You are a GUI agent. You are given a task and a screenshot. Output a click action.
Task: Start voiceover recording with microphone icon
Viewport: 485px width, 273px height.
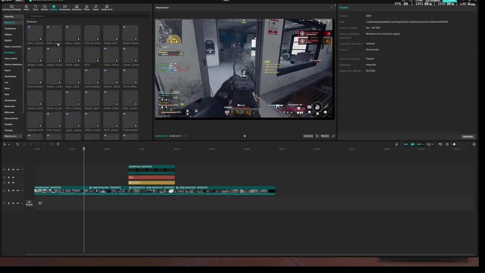click(397, 144)
